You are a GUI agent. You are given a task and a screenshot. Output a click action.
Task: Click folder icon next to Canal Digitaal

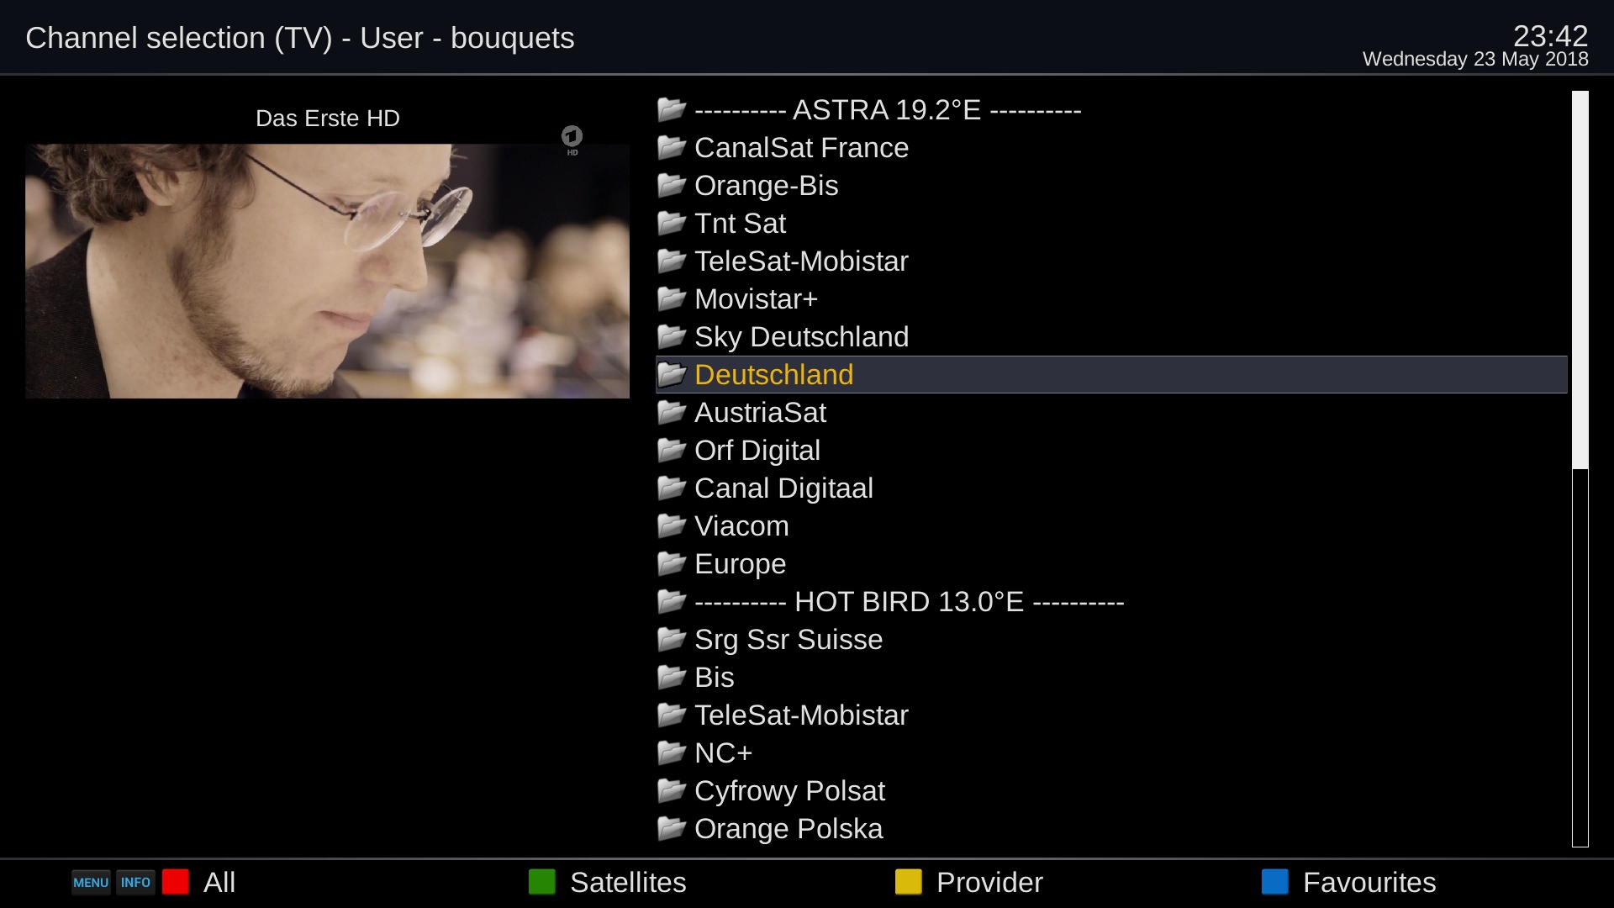point(672,488)
